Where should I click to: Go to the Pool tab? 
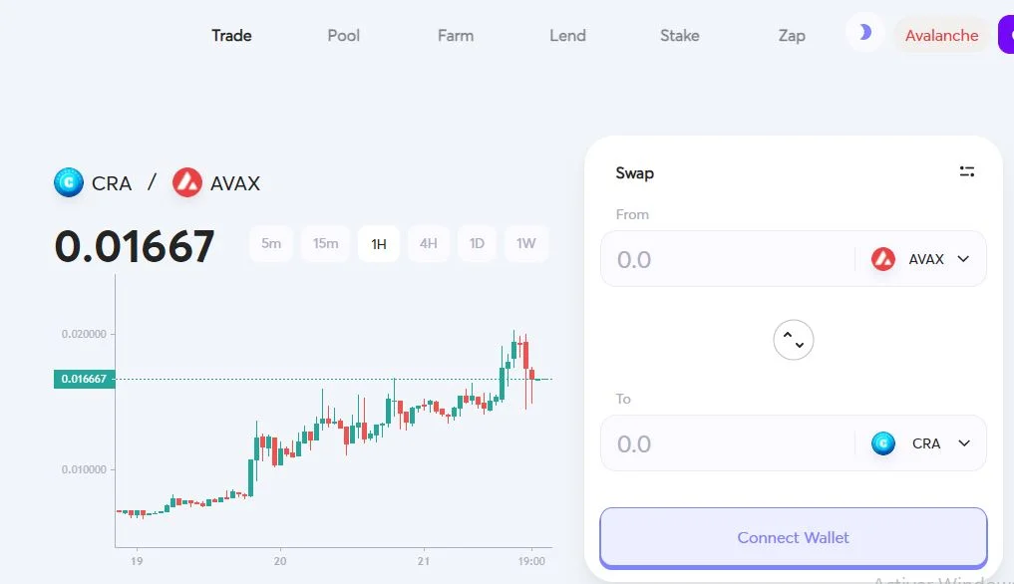(x=344, y=35)
